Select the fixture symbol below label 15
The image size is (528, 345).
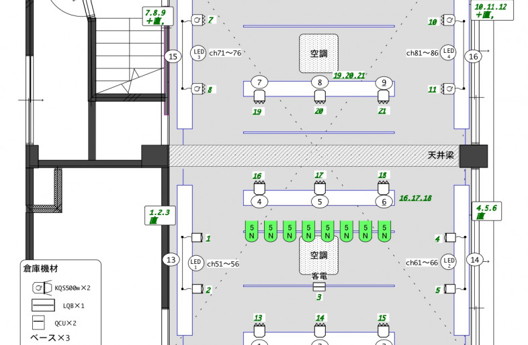[x=383, y=330]
